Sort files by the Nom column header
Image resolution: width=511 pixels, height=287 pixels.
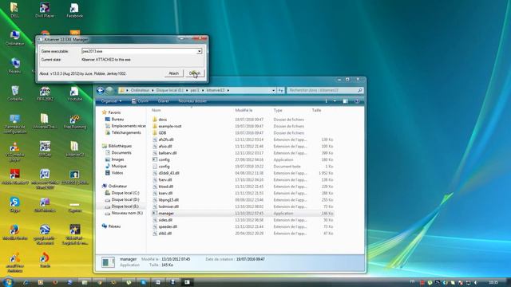coord(156,110)
